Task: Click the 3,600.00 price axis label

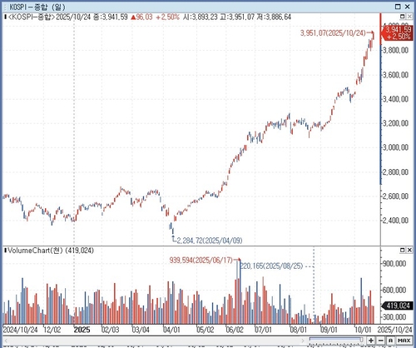Action: coord(396,75)
